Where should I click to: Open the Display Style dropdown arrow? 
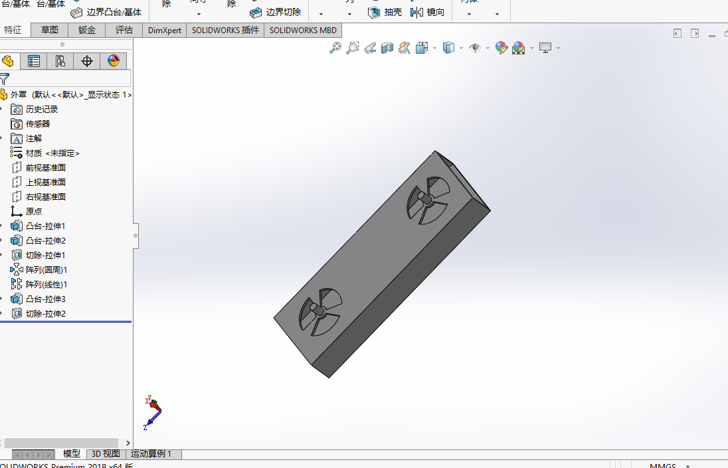pos(461,48)
